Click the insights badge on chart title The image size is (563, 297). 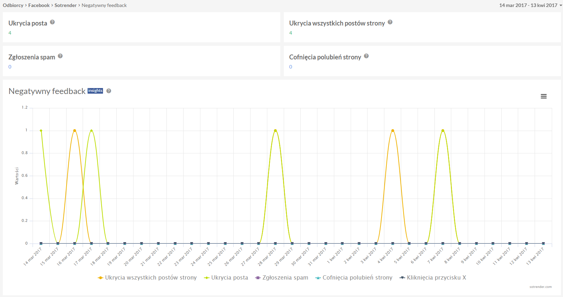tap(95, 91)
